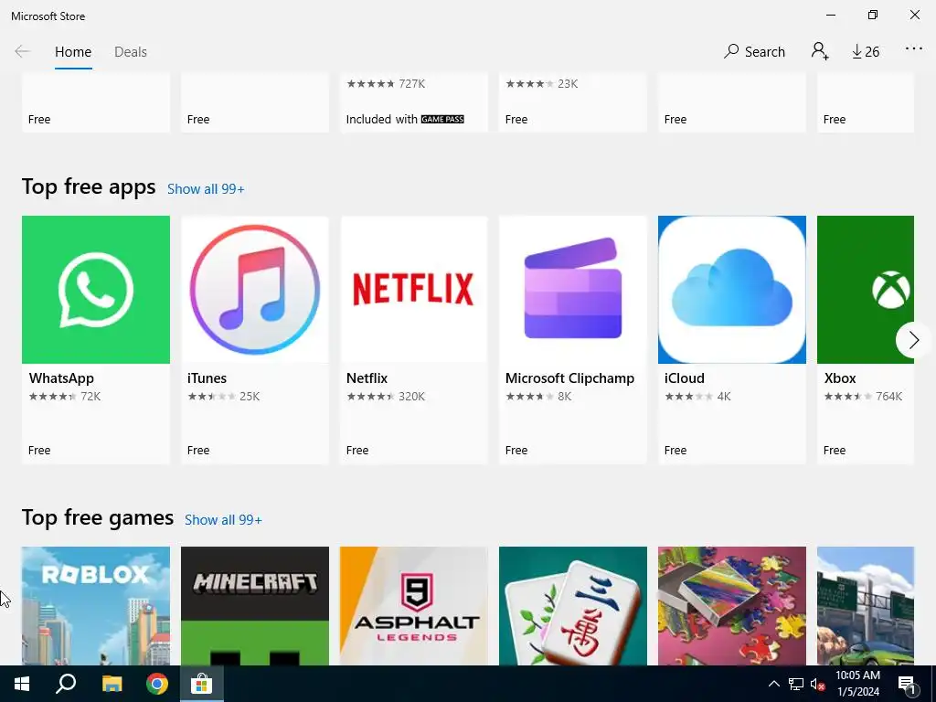Launch Google Chrome from taskbar
Screen dimensions: 936x702
[x=157, y=684]
